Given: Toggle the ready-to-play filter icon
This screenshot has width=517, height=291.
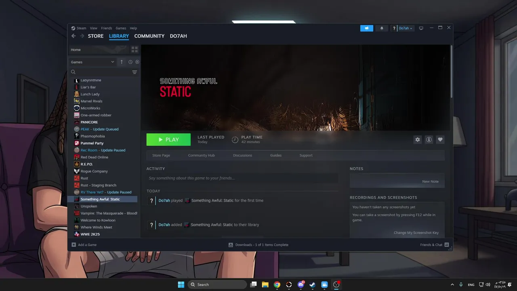Looking at the screenshot, I should [137, 62].
